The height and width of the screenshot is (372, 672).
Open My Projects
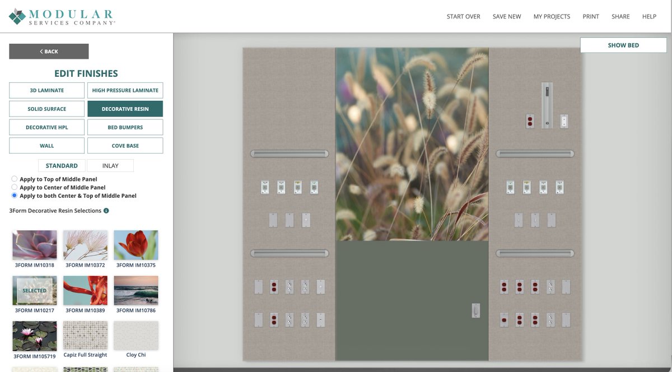pyautogui.click(x=552, y=17)
